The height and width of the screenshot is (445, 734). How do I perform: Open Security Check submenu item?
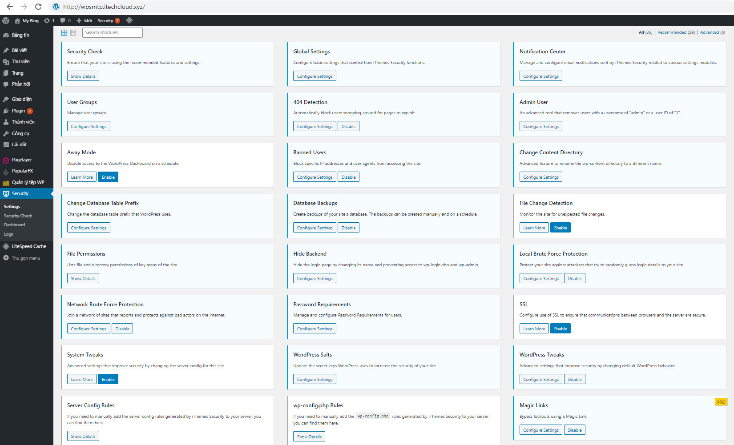[x=18, y=216]
